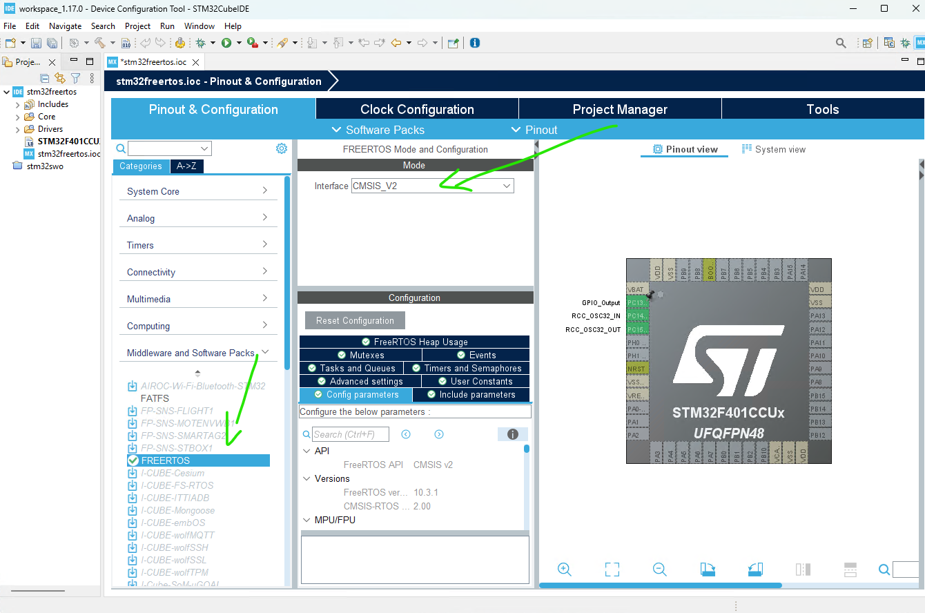Select FREERTOS middleware item
Viewport: 925px width, 613px height.
[198, 460]
